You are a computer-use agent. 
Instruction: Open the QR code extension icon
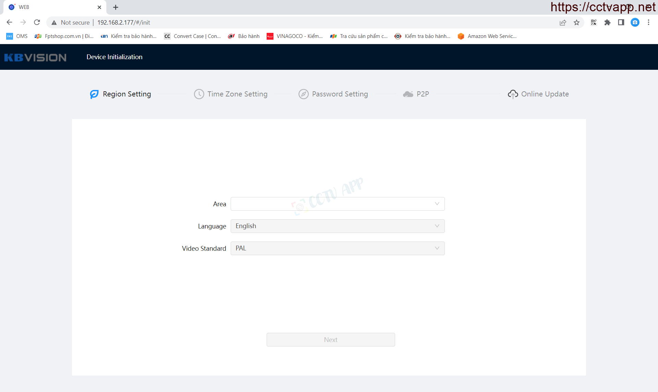pos(594,23)
